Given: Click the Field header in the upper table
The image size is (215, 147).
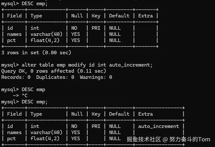Looking at the screenshot, I should click(x=14, y=16).
